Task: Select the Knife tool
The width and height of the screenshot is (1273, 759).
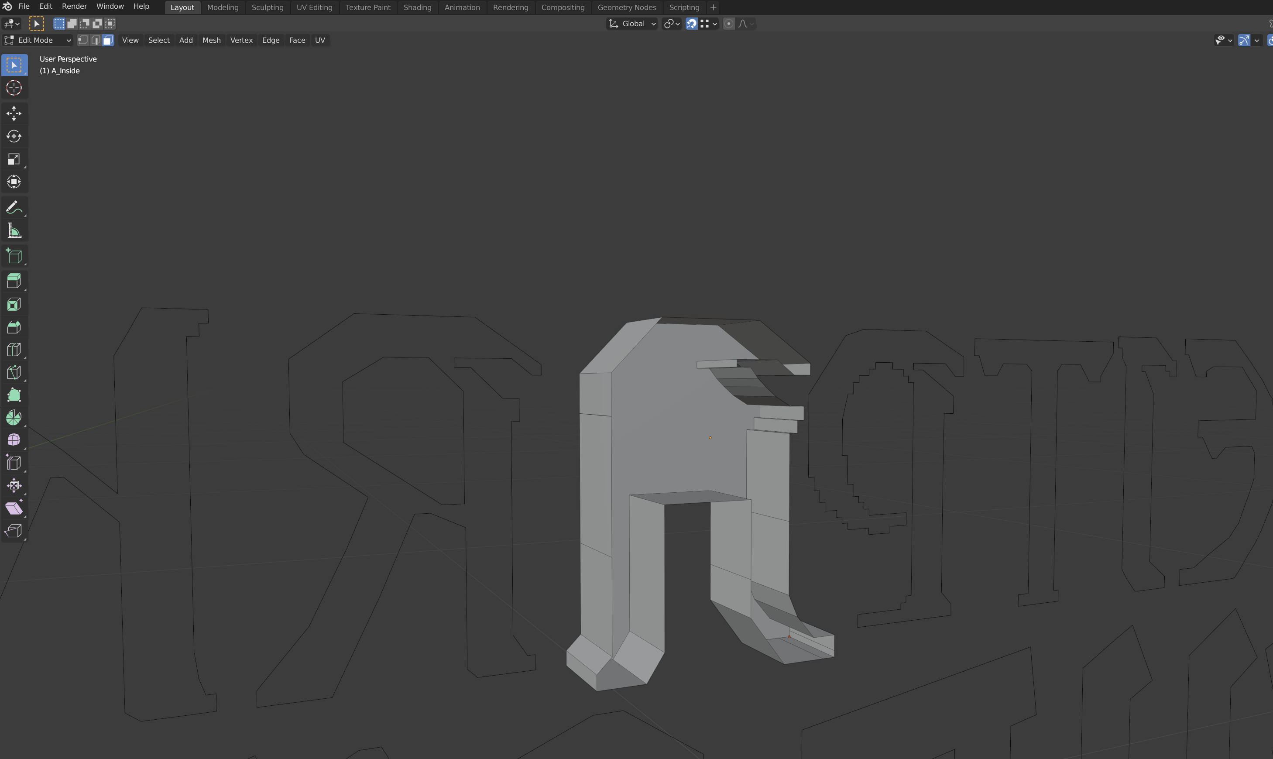Action: pyautogui.click(x=14, y=372)
